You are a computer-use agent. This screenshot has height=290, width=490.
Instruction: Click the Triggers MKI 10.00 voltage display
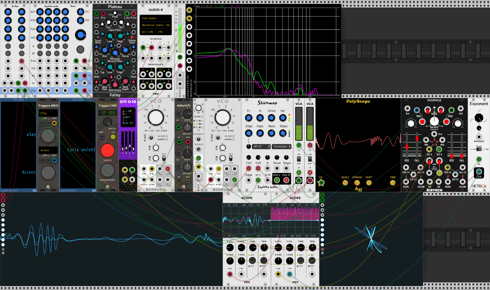tap(107, 113)
